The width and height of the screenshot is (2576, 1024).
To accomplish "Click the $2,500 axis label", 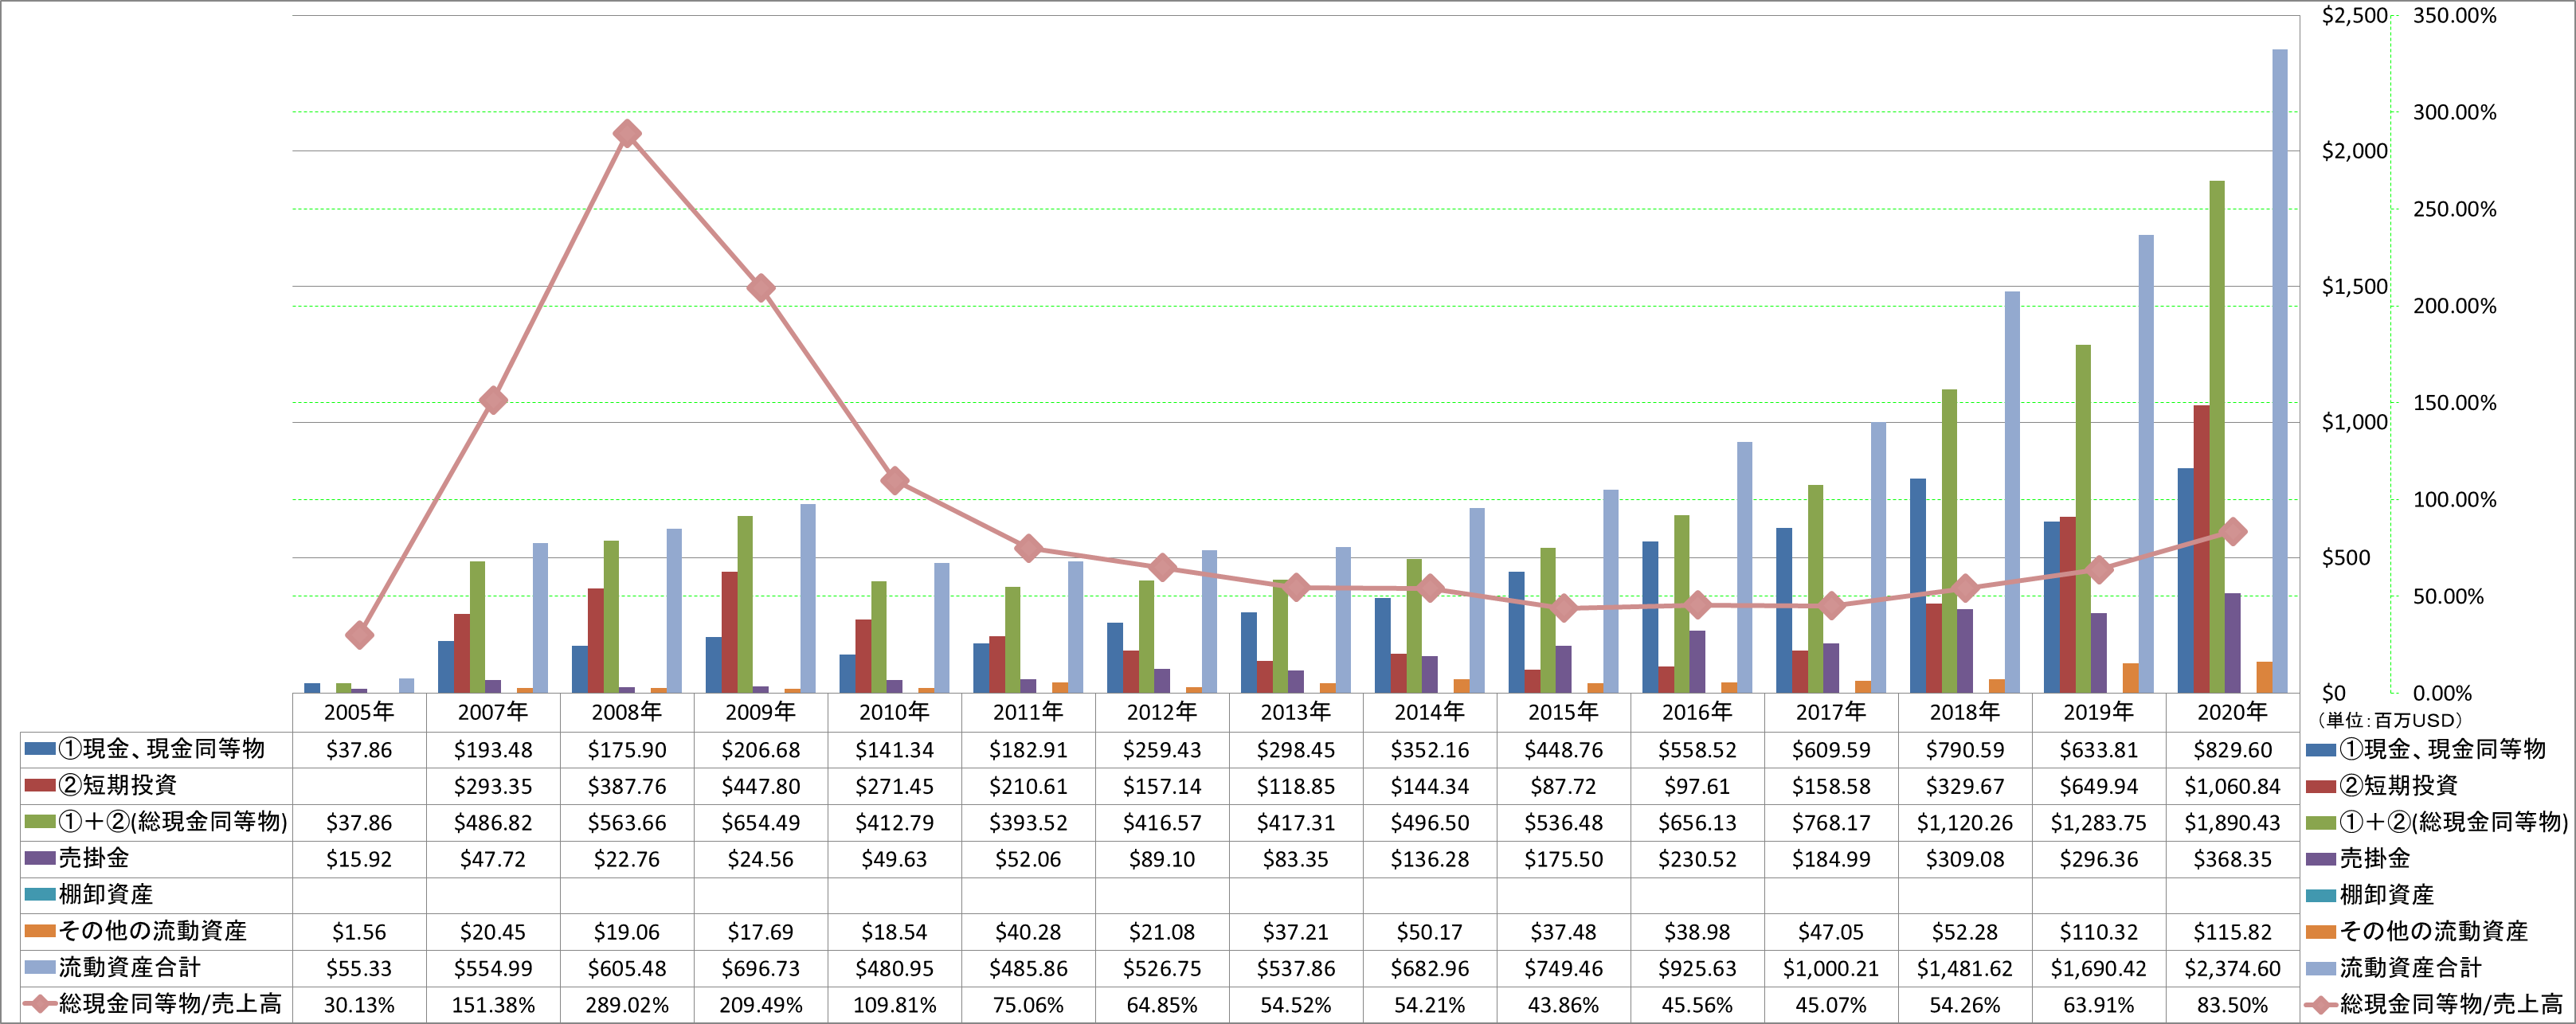I will (2354, 15).
